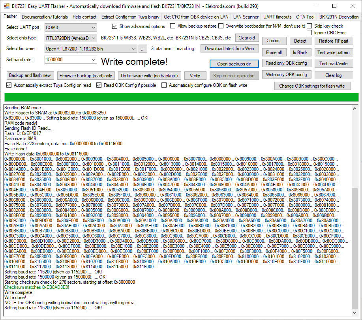Click the 'Write done!' log line
362x320 pixels.
point(15,298)
